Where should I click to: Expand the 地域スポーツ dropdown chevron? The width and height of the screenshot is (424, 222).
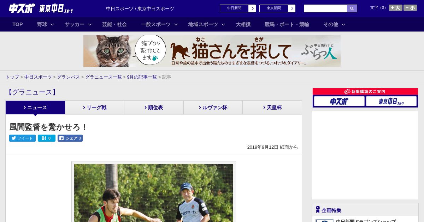(223, 24)
